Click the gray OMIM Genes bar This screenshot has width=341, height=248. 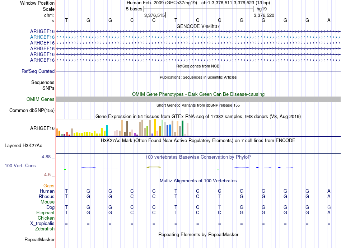pyautogui.click(x=198, y=99)
